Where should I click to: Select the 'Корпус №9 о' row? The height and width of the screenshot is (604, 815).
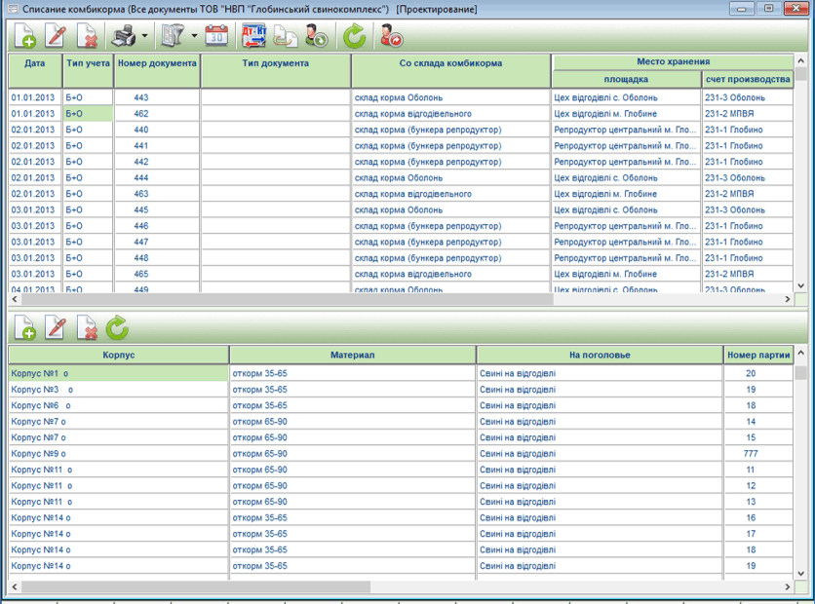[117, 454]
